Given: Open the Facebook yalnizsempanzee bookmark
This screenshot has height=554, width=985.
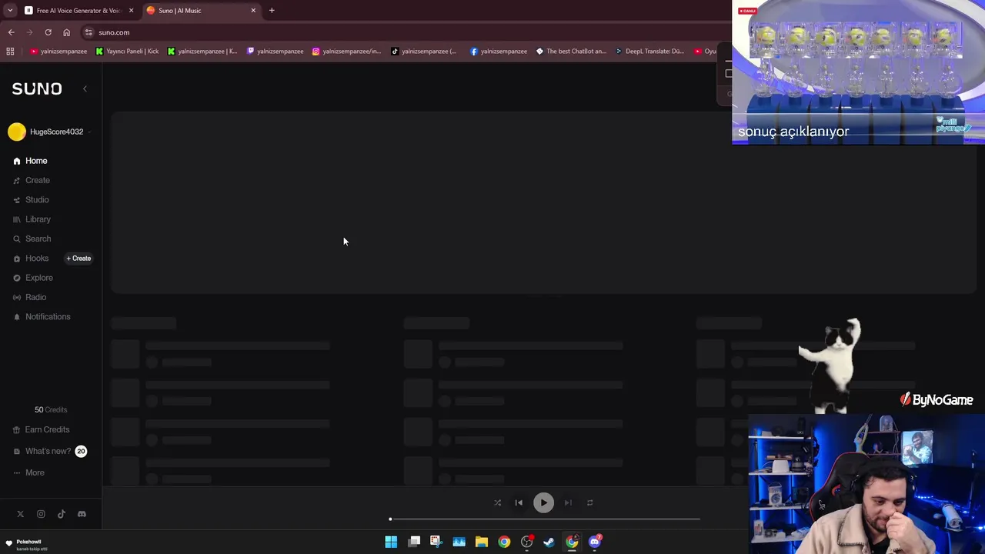Looking at the screenshot, I should point(499,52).
